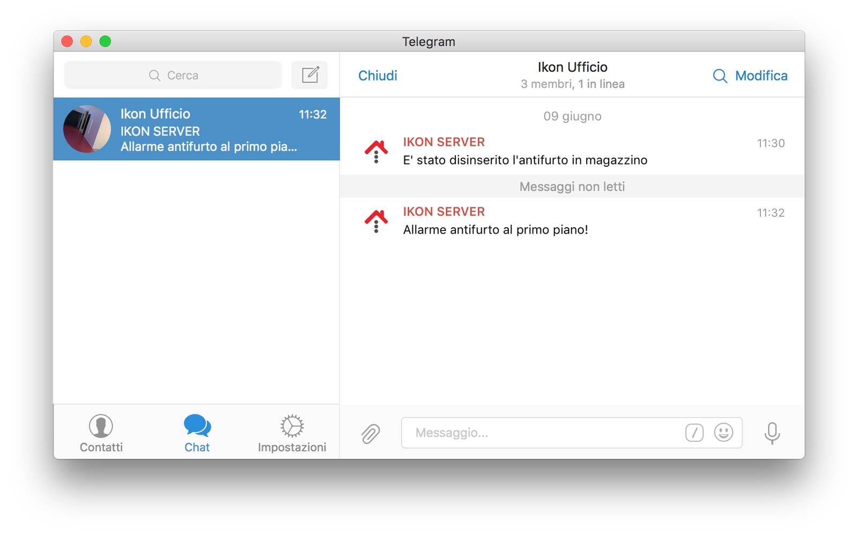This screenshot has height=535, width=858.
Task: Maximize the window with the green button
Action: coord(105,41)
